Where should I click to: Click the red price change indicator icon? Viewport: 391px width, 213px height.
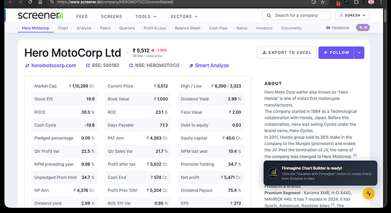point(153,50)
